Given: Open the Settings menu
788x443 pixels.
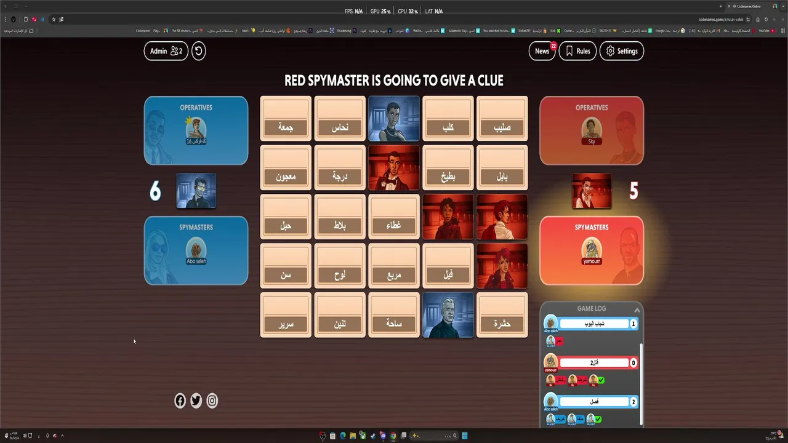Looking at the screenshot, I should coord(622,51).
